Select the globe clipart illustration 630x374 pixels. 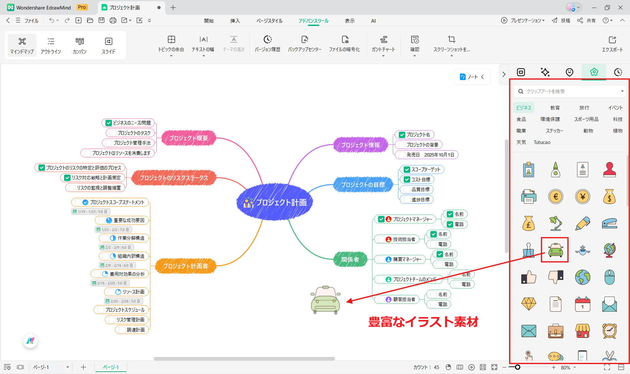click(609, 250)
